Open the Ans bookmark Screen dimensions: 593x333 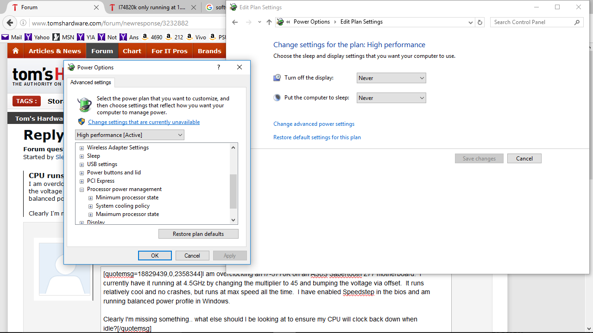129,37
